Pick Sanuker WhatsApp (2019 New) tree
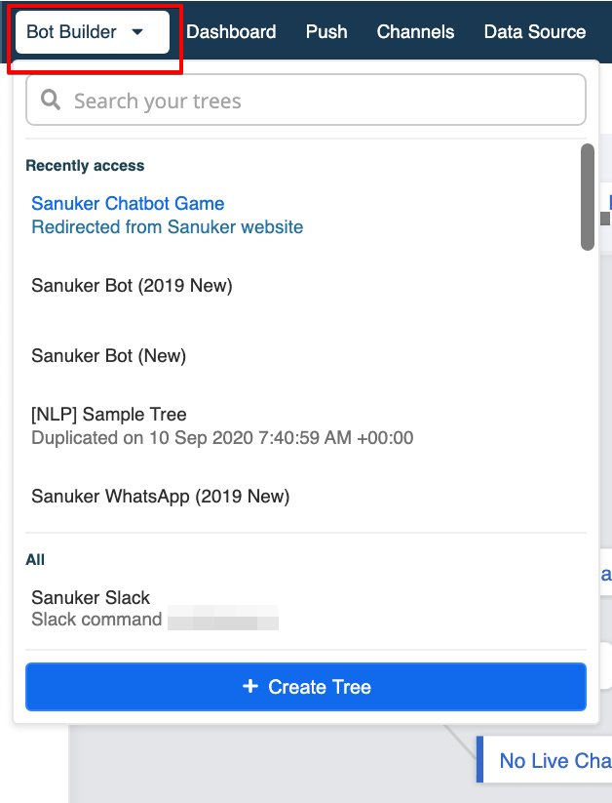 [161, 496]
